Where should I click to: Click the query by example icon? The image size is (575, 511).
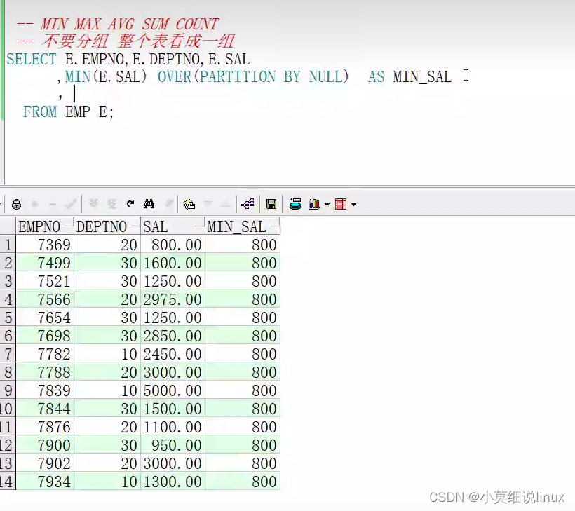click(x=189, y=204)
